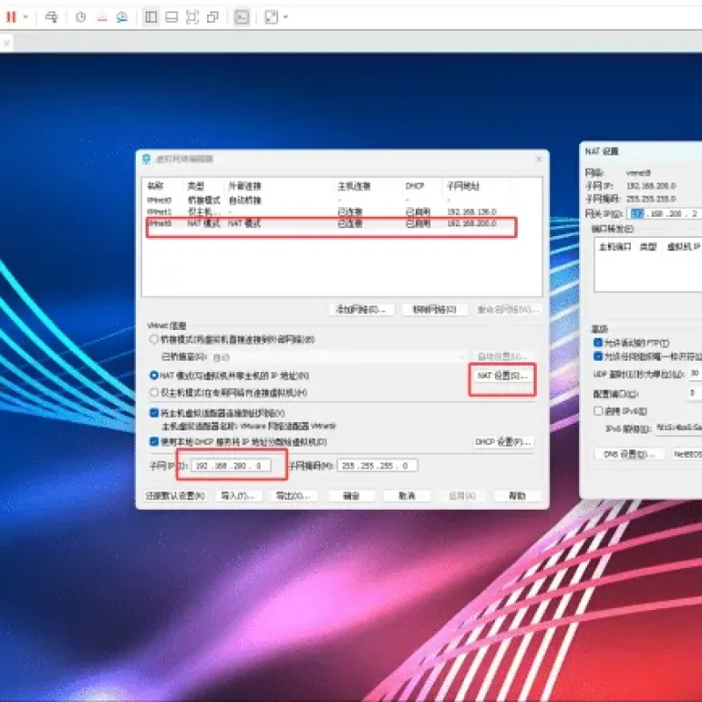Click the 导入 (Import) button
The height and width of the screenshot is (702, 702).
pyautogui.click(x=238, y=496)
